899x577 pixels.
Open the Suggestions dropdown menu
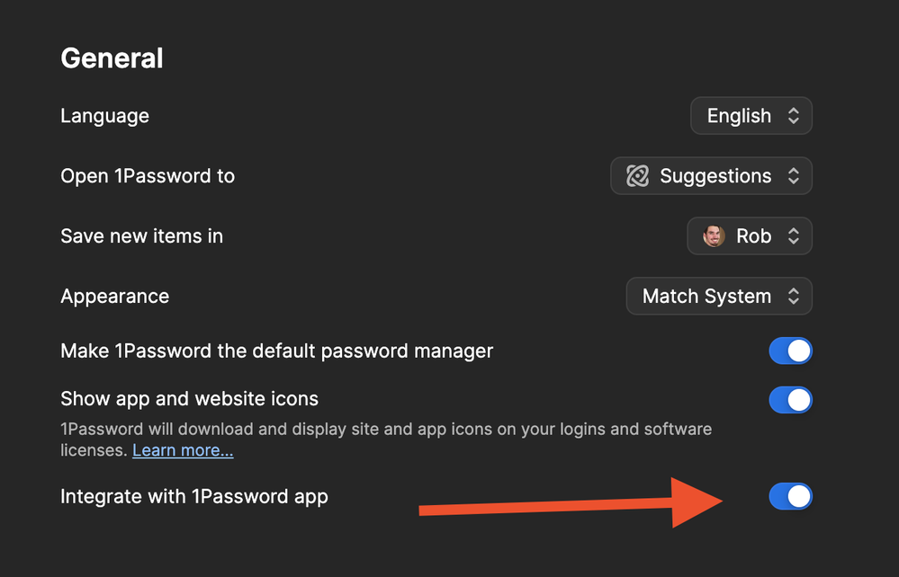pyautogui.click(x=711, y=176)
